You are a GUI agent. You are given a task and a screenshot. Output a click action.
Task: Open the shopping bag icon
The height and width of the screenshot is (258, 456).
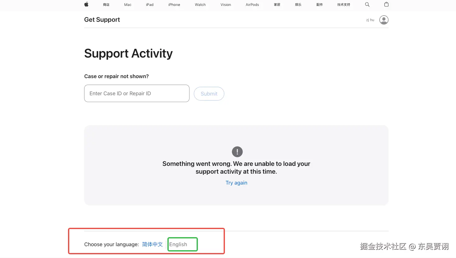tap(386, 4)
